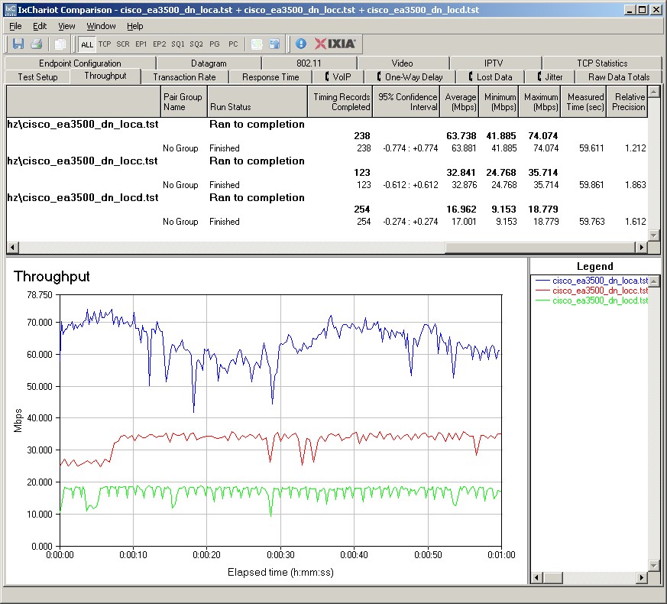Click the blue loca.tst legend entry
Screen dimensions: 667x604
[x=591, y=281]
